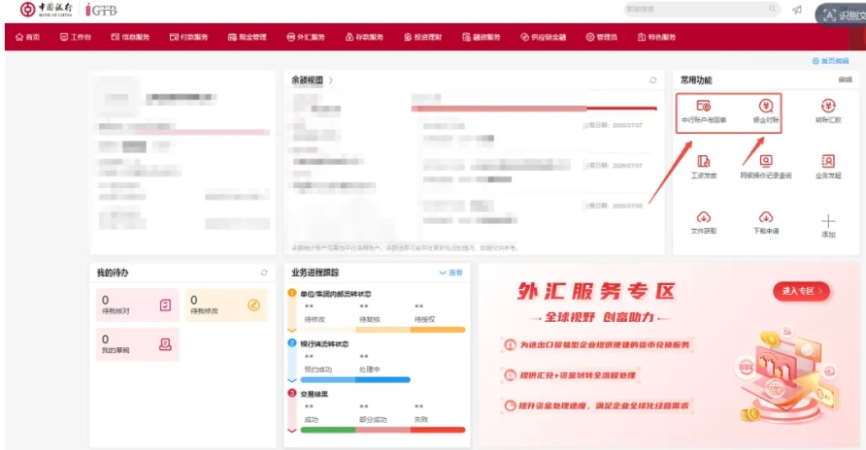This screenshot has width=866, height=450.
Task: Click the iGTB logo
Action: coord(101,10)
